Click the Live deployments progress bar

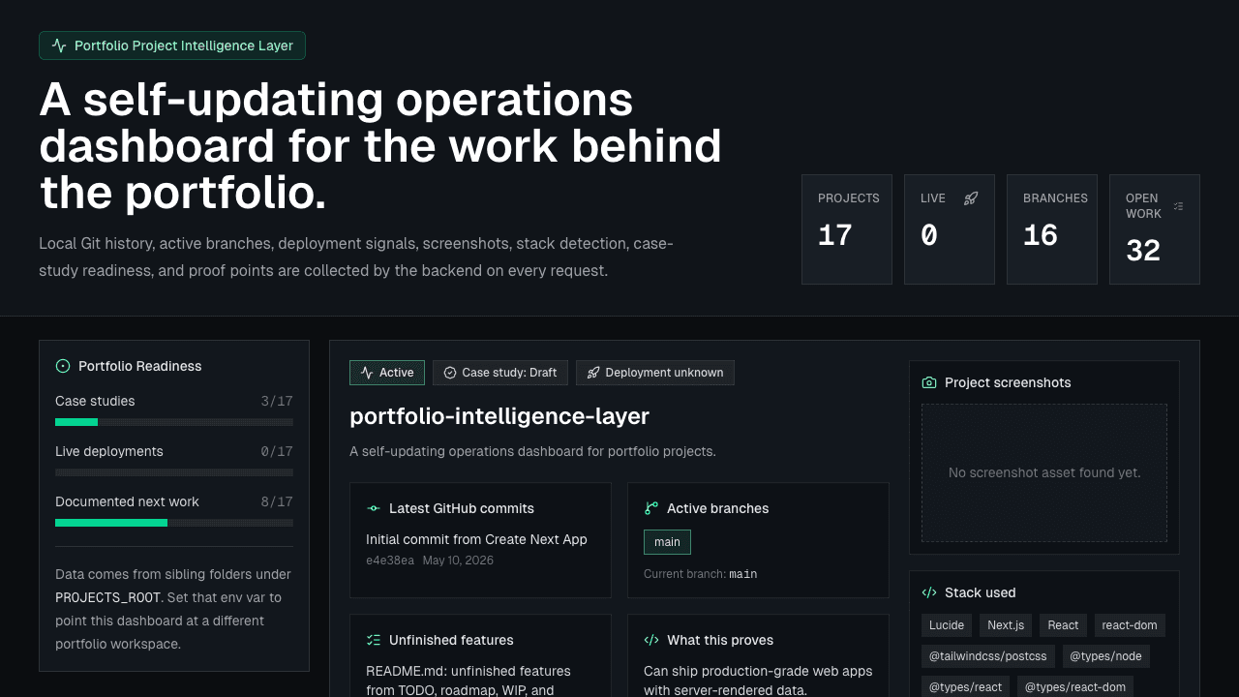[x=174, y=472]
